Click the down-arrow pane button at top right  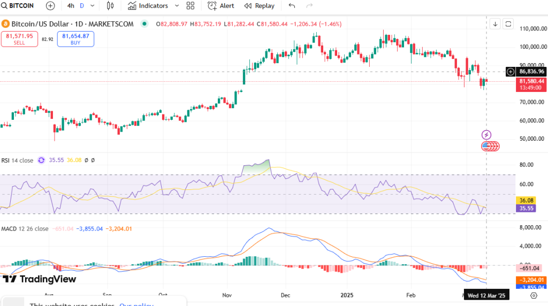(x=495, y=24)
